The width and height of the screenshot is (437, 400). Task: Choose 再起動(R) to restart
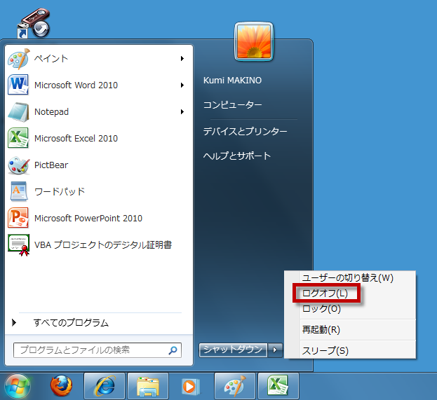[321, 329]
